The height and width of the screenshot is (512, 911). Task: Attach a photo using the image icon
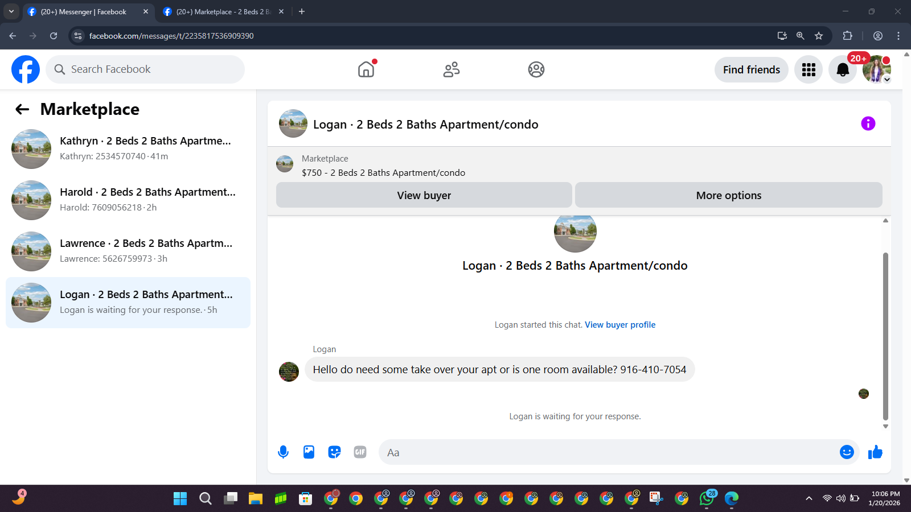(309, 452)
